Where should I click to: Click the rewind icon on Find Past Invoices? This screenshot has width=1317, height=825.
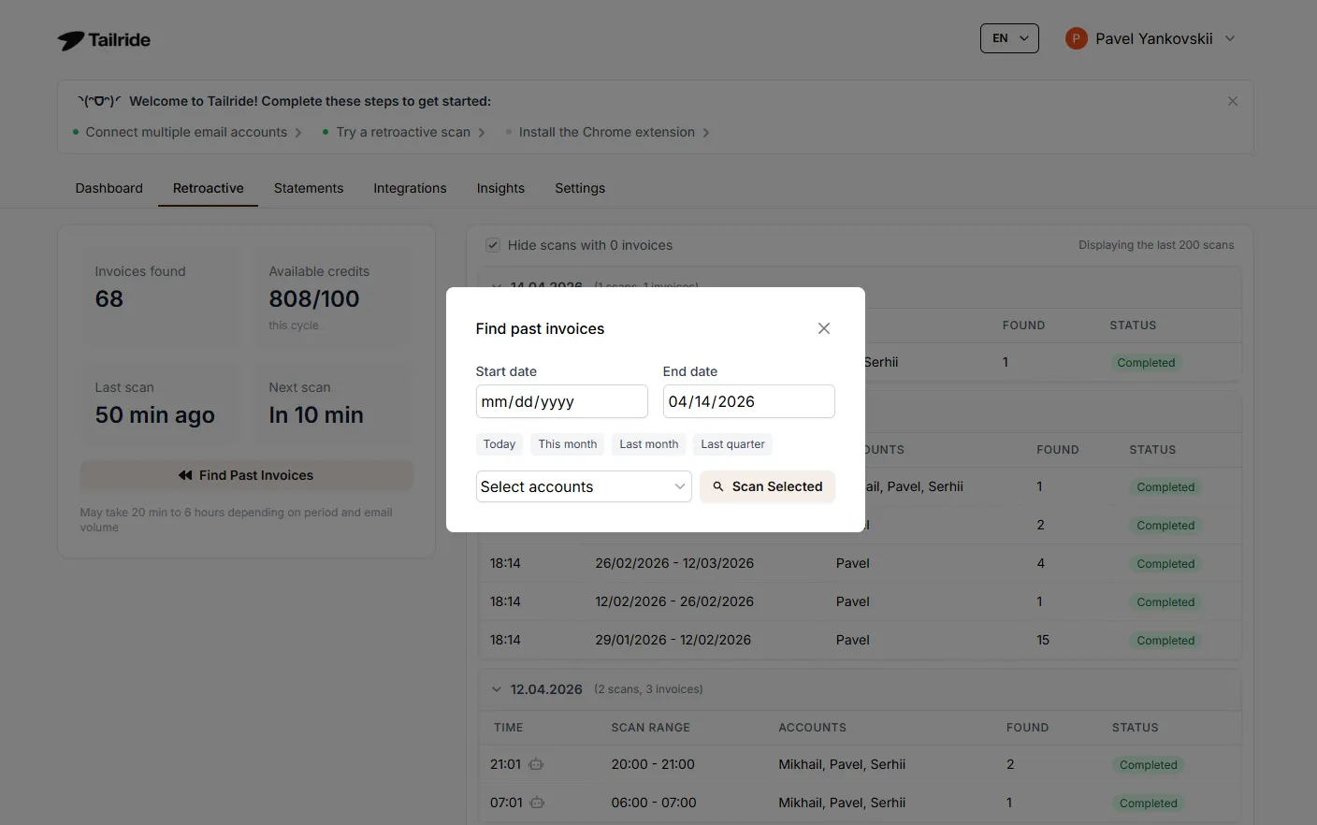tap(185, 475)
